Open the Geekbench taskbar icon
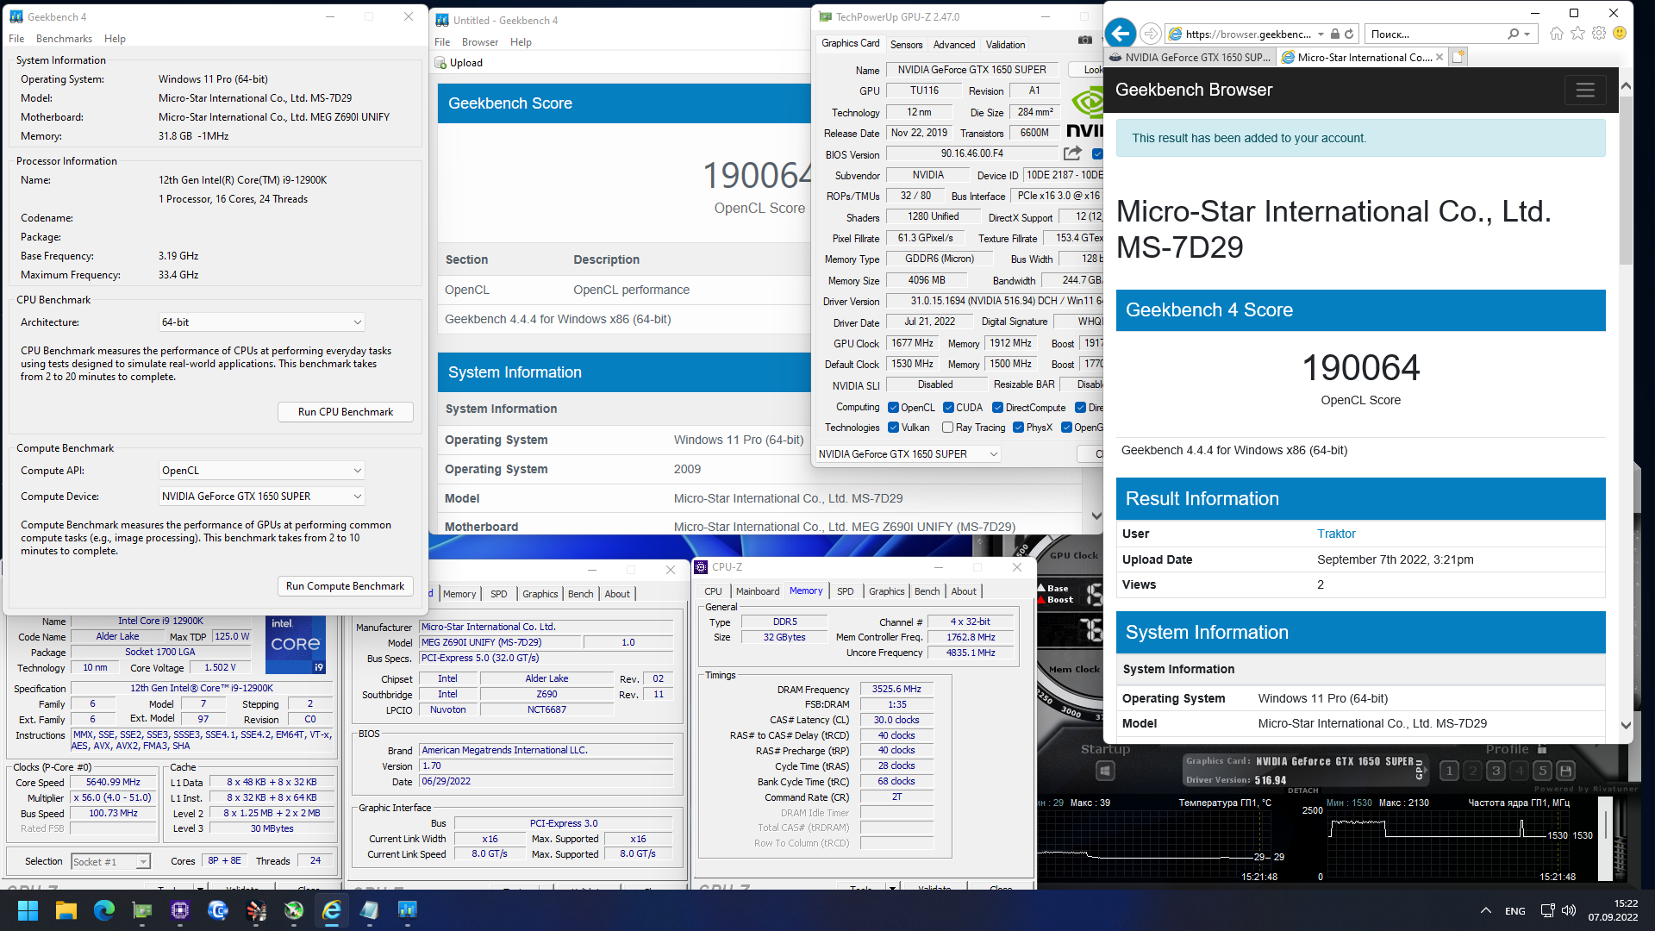 [407, 910]
